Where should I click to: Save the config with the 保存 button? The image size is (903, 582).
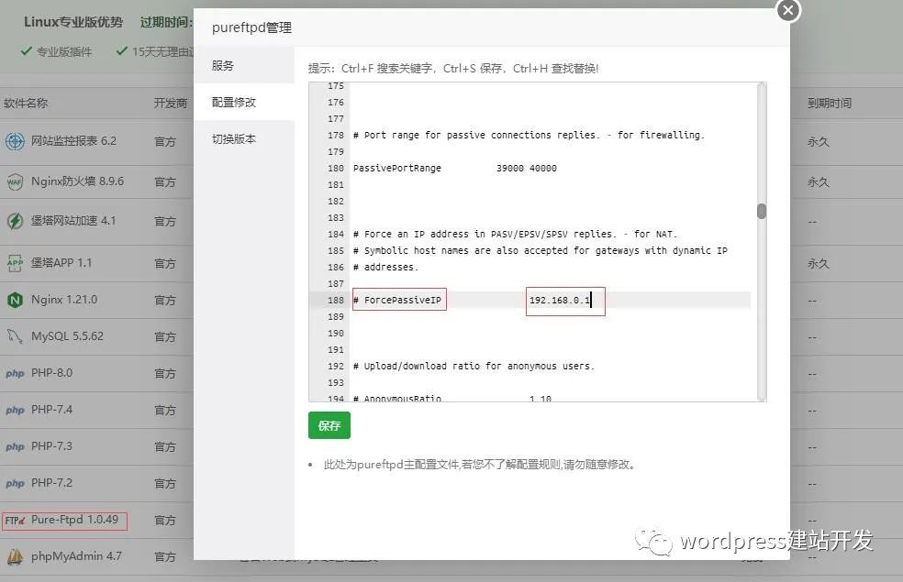point(329,425)
